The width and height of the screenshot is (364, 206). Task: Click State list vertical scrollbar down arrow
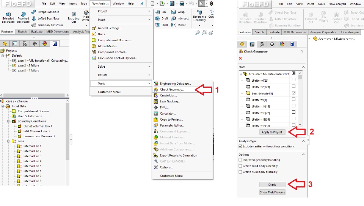point(300,124)
